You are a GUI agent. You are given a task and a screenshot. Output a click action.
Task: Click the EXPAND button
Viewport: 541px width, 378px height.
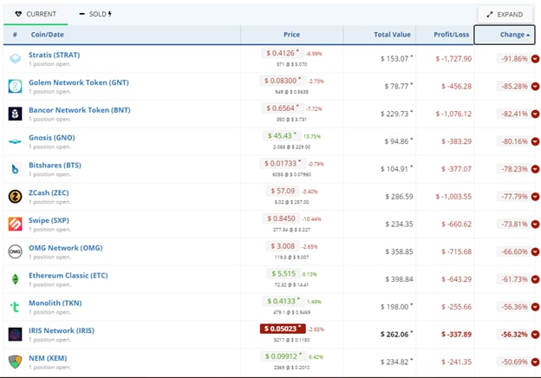pyautogui.click(x=505, y=15)
